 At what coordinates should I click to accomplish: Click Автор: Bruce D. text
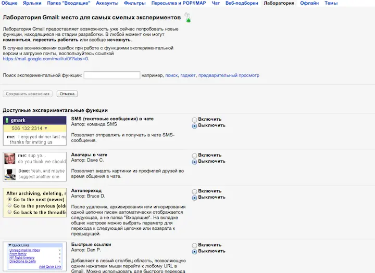[88, 196]
